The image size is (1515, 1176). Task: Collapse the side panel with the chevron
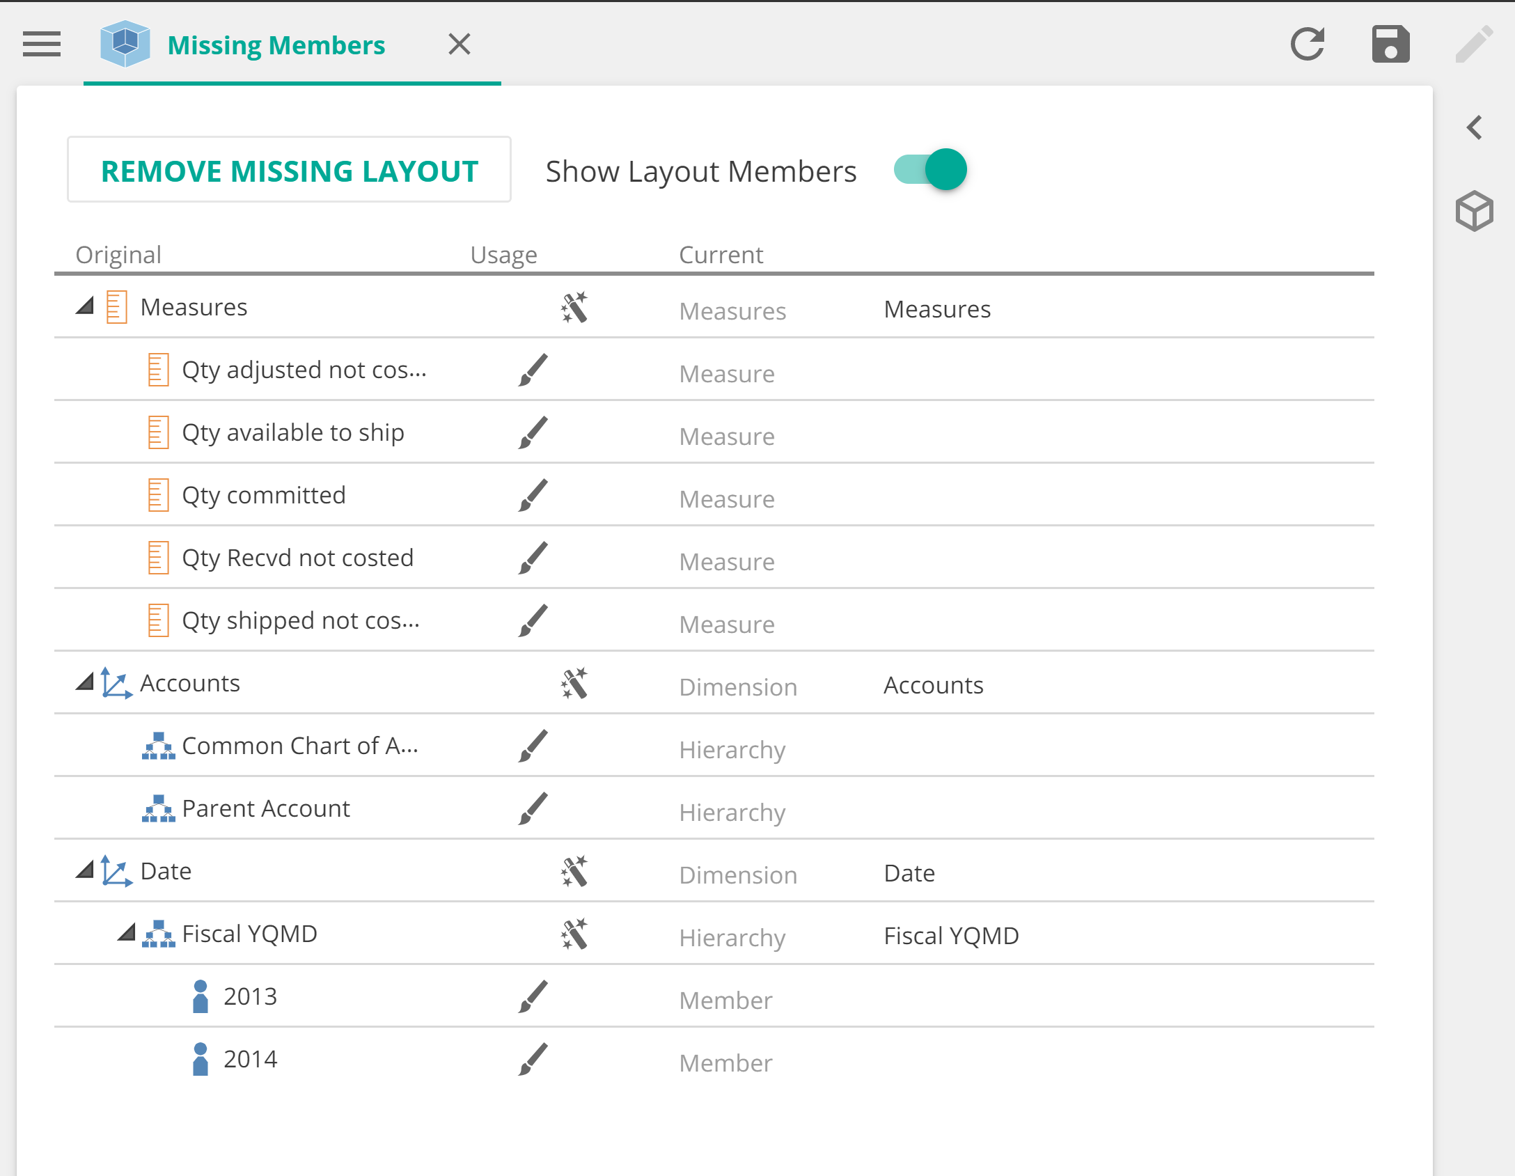click(x=1475, y=127)
